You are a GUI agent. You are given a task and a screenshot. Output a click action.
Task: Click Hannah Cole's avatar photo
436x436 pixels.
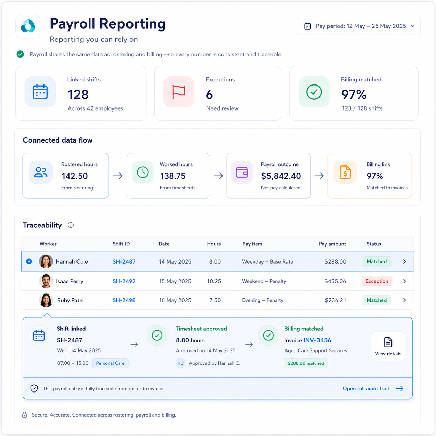click(46, 261)
